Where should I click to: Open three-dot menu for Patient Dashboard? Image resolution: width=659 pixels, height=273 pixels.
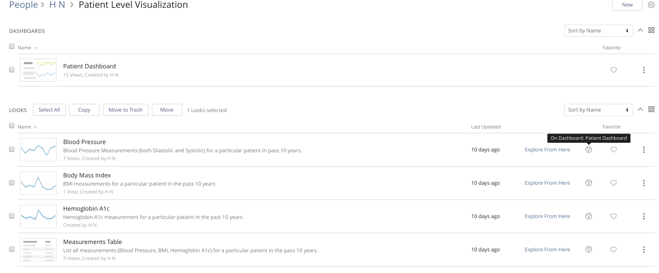[644, 70]
